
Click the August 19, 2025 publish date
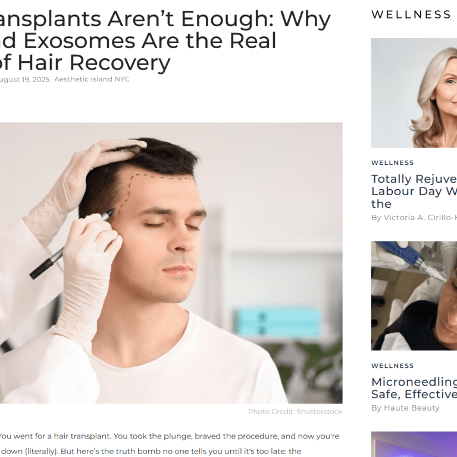24,80
